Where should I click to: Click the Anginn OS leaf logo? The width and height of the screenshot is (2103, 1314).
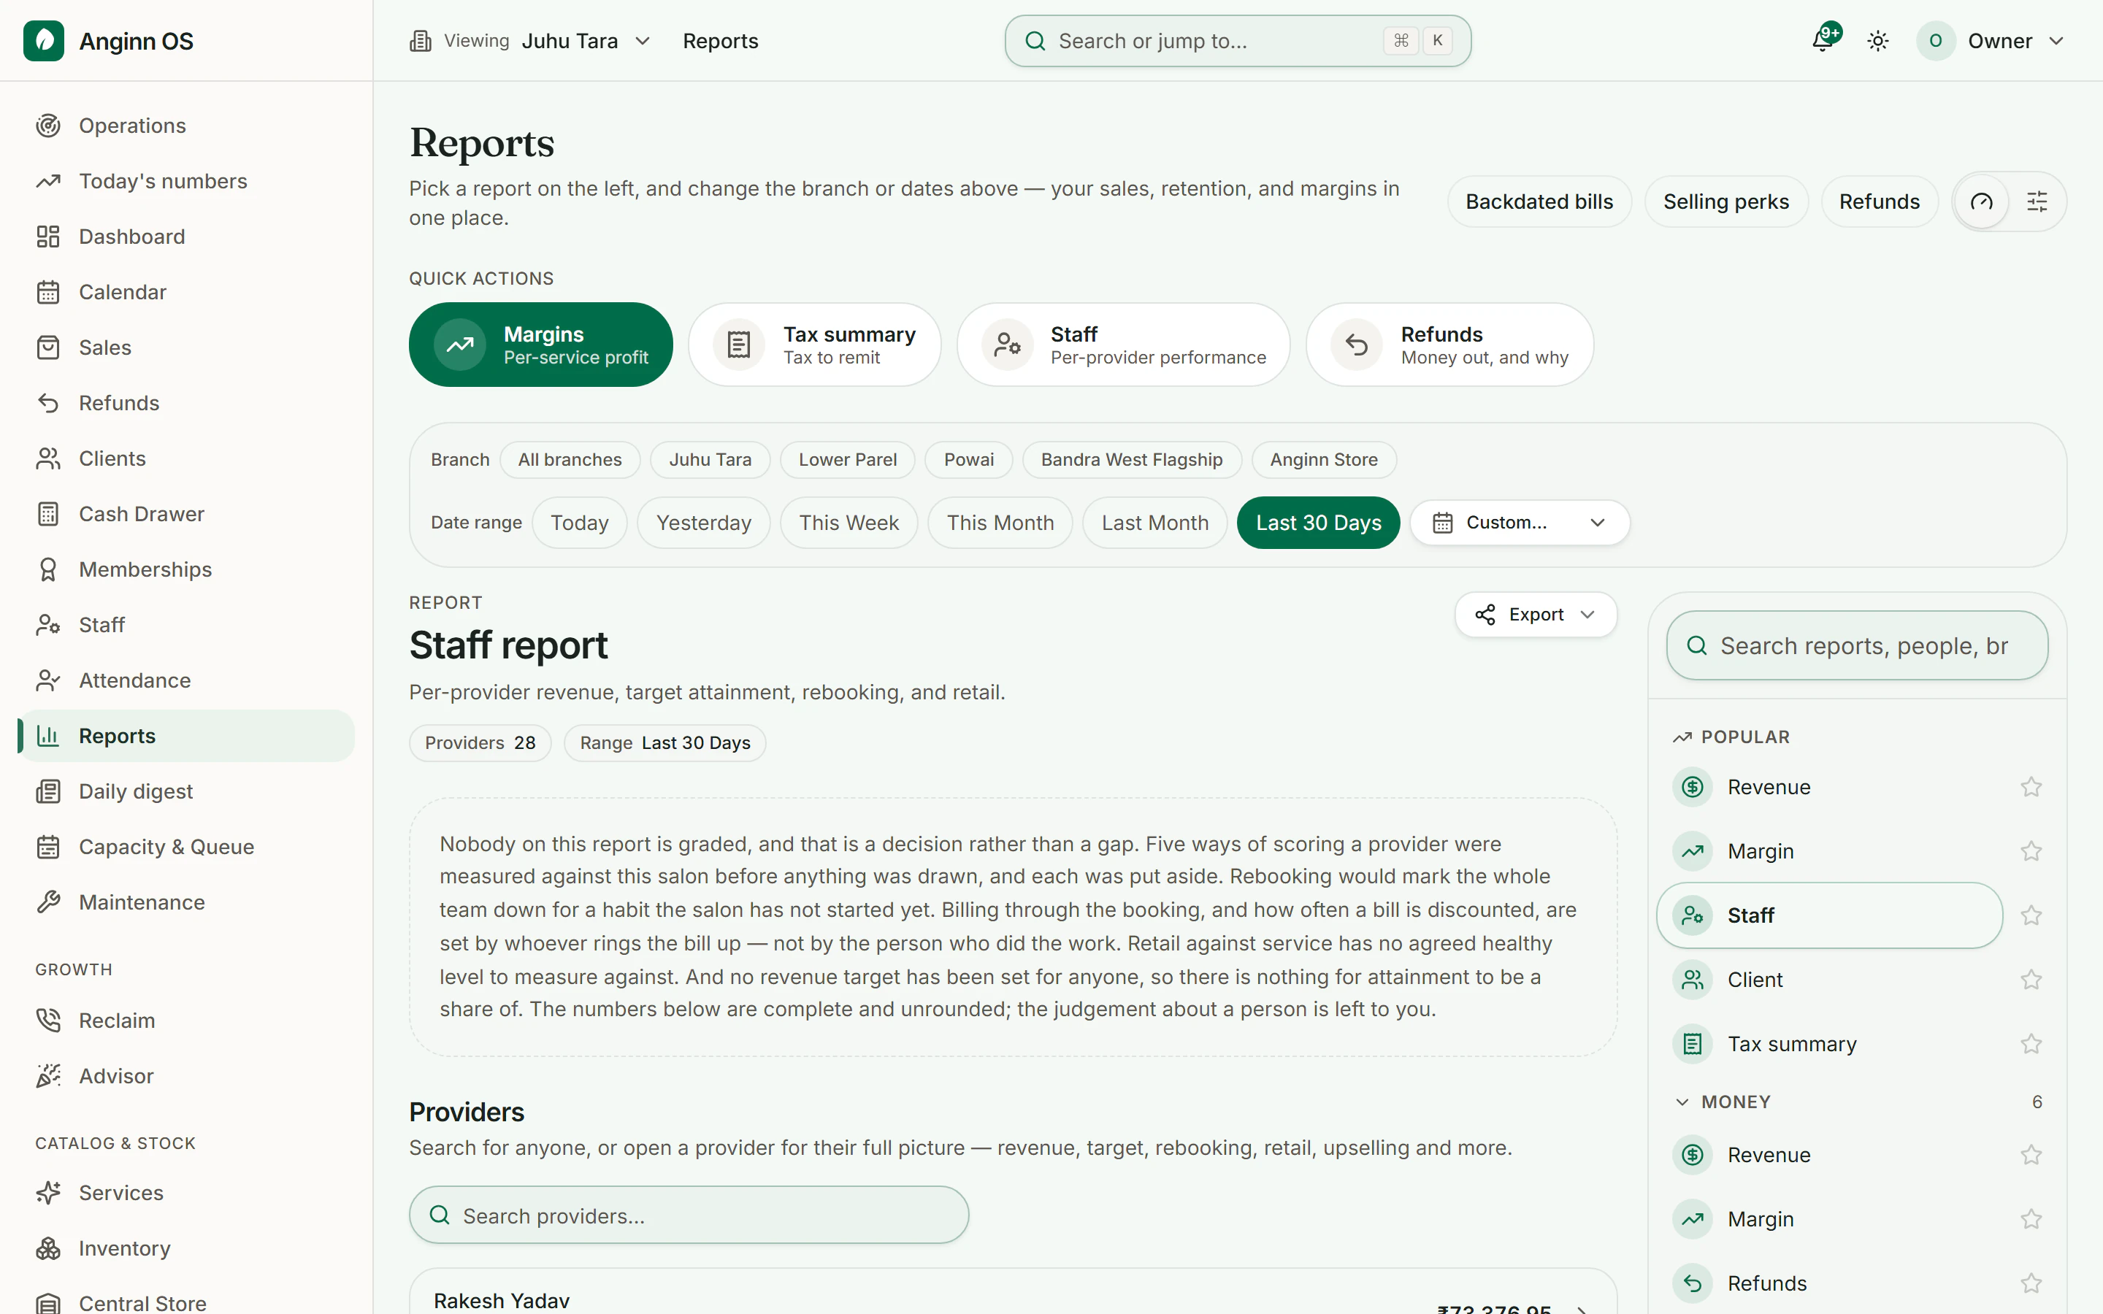click(x=44, y=41)
